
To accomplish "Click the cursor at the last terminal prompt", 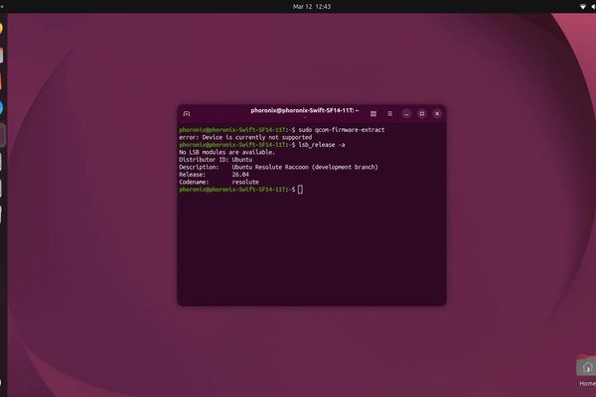I will pos(300,190).
